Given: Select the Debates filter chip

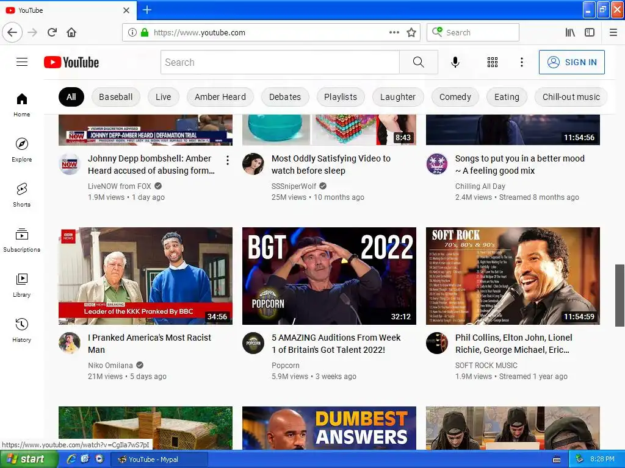Looking at the screenshot, I should (x=284, y=97).
